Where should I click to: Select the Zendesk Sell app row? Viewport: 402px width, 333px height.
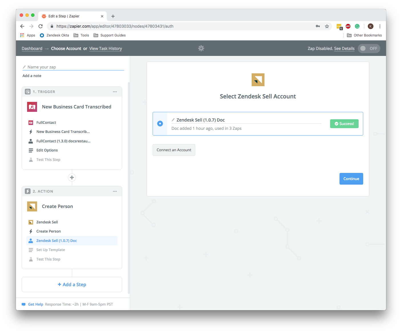[72, 222]
